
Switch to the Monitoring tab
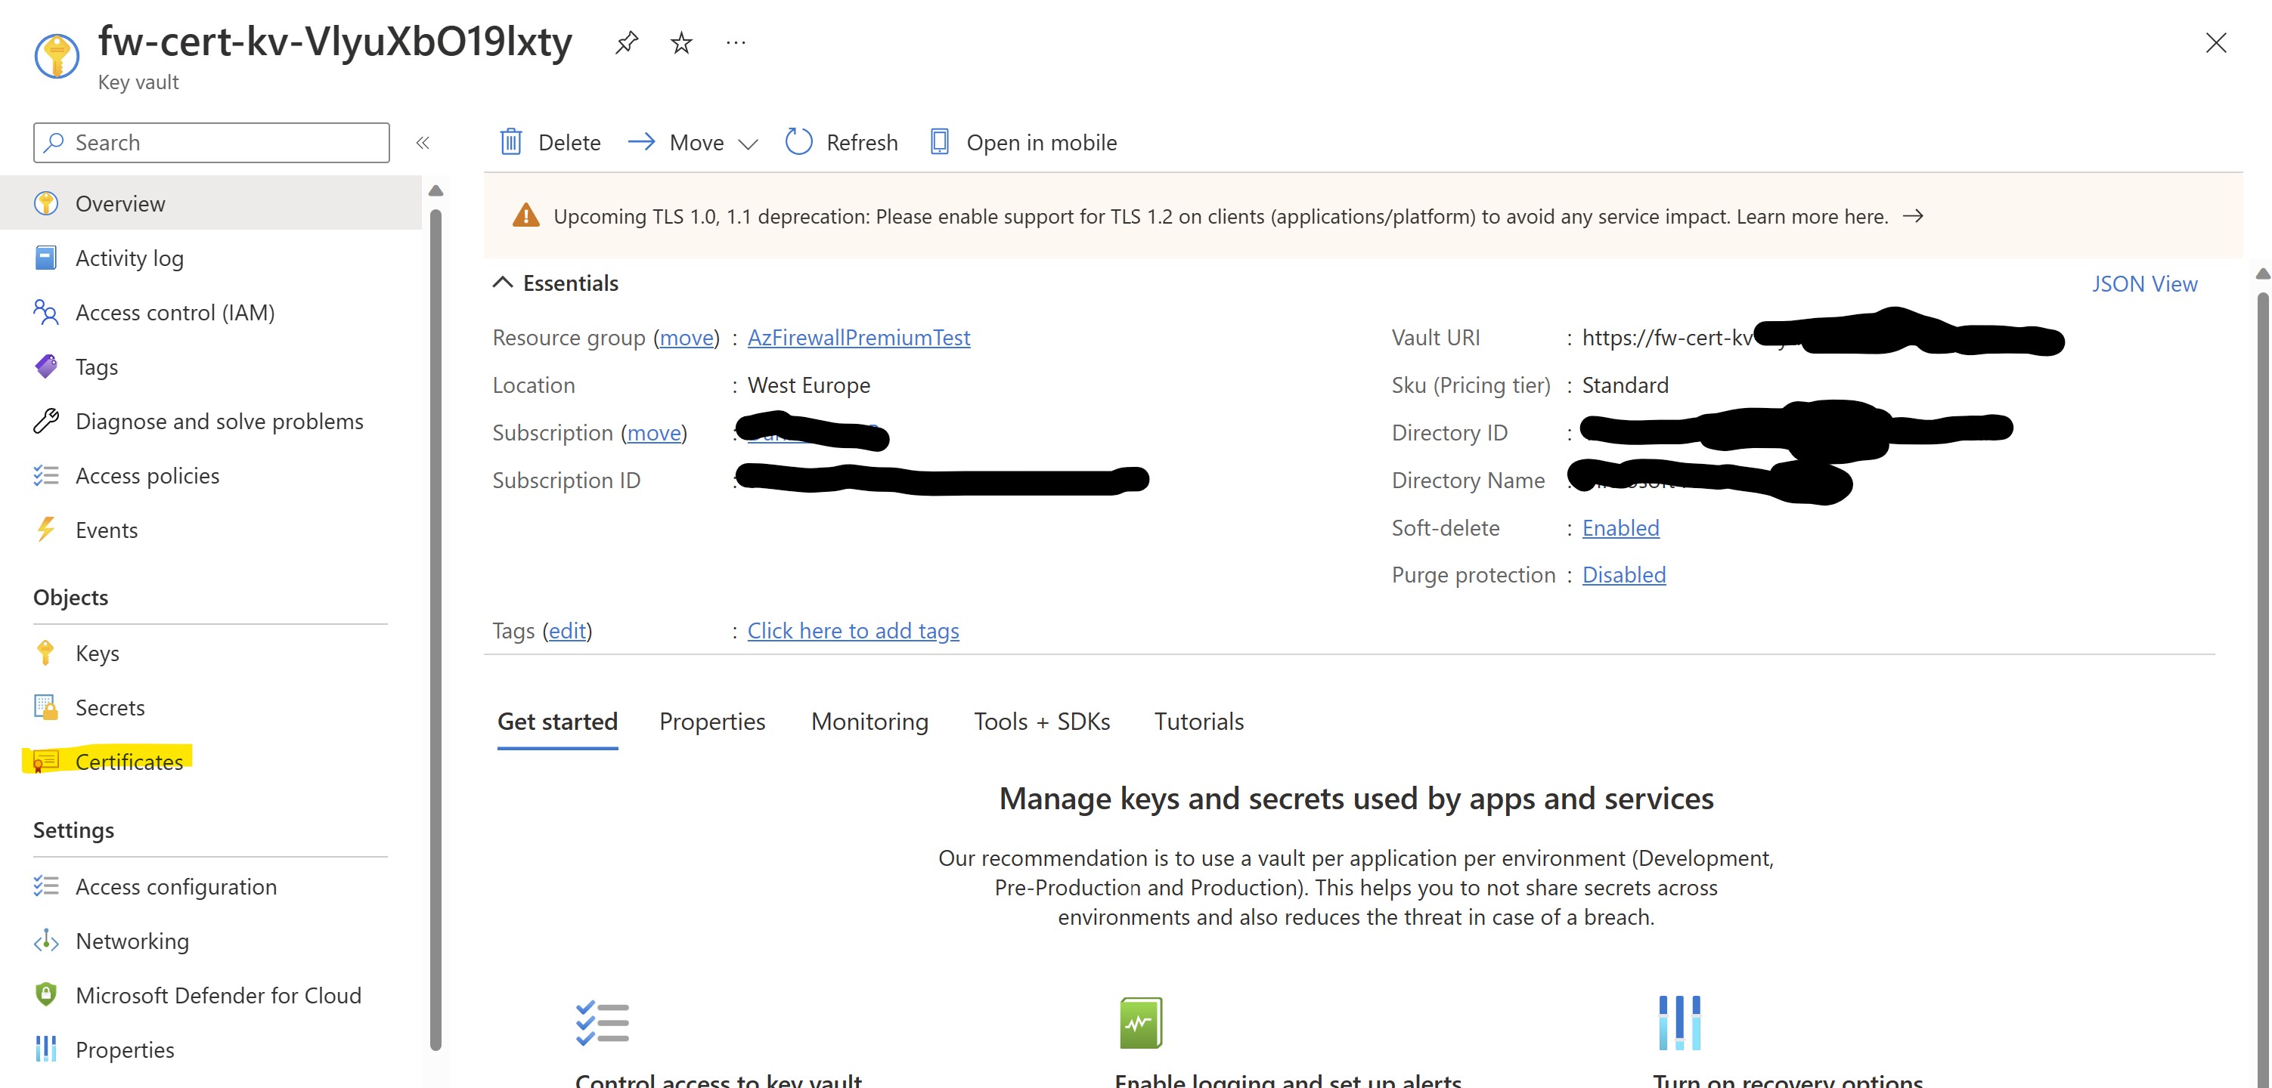click(869, 722)
